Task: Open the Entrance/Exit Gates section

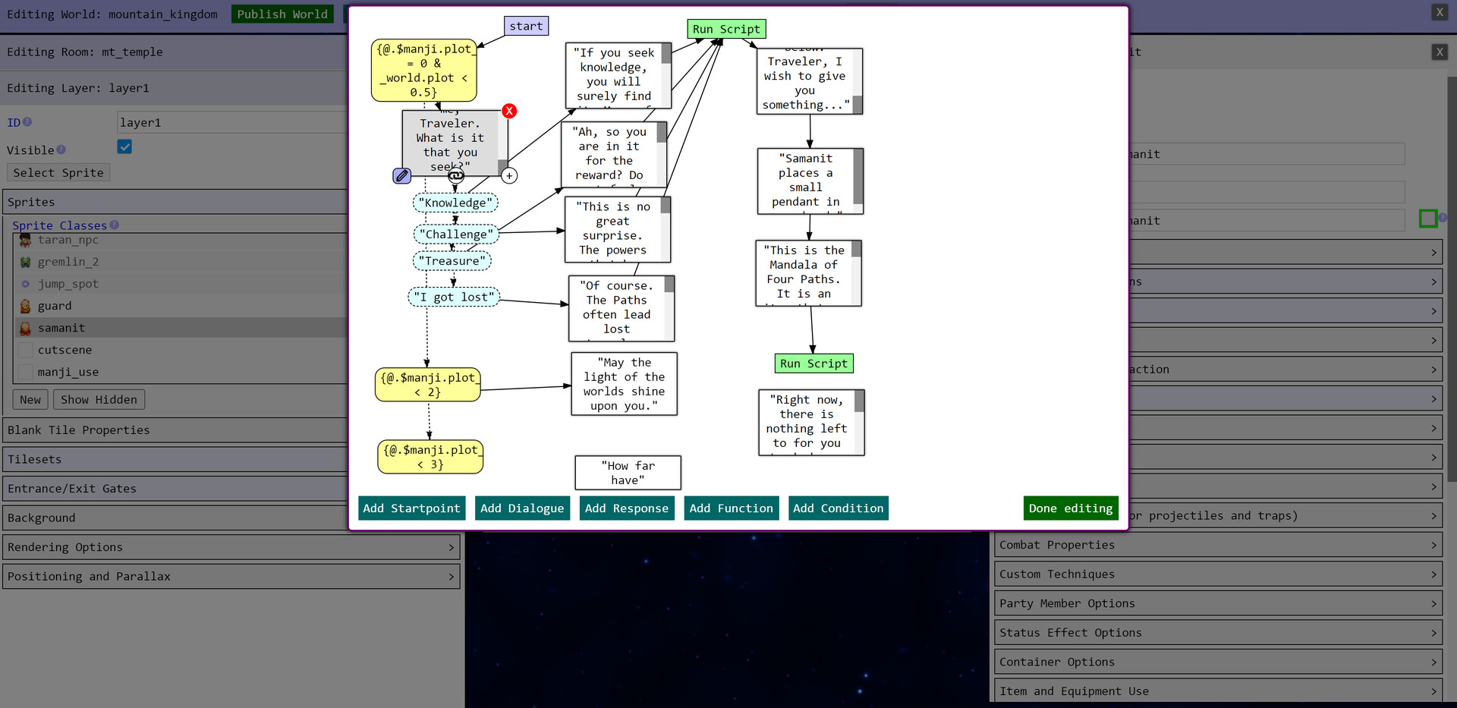Action: click(175, 489)
